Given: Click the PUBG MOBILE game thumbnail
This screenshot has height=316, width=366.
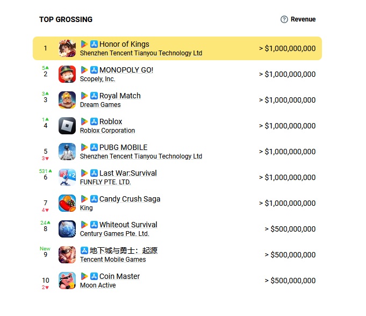Looking at the screenshot, I should pos(67,152).
